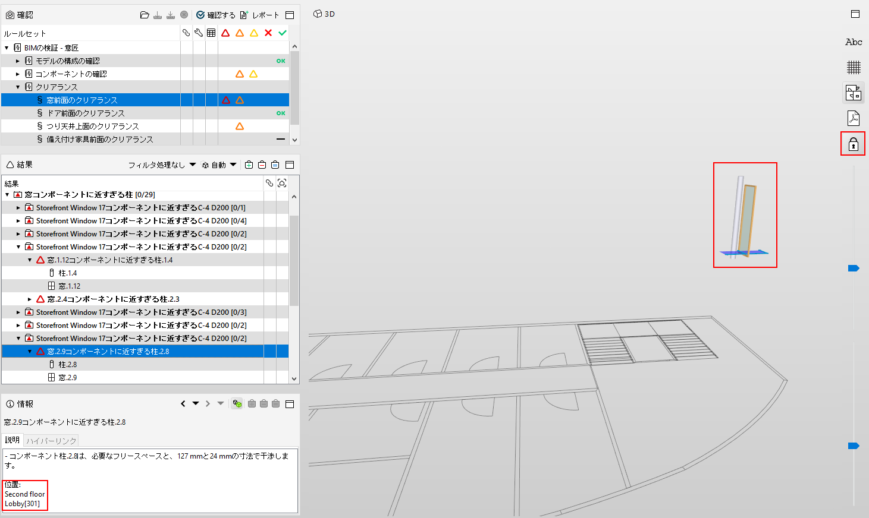The height and width of the screenshot is (518, 869).
Task: Select the 窓前面のクリアランス rule
Action: 145,100
